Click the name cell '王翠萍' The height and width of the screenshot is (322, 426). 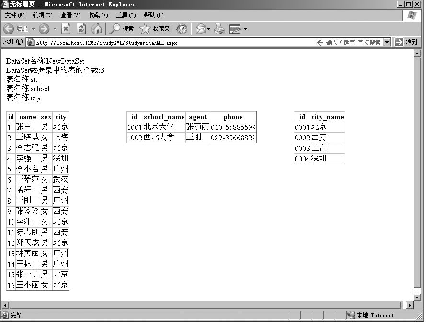coord(27,179)
